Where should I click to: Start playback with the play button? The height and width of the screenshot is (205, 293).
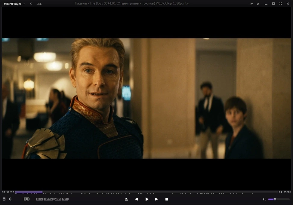(147, 199)
